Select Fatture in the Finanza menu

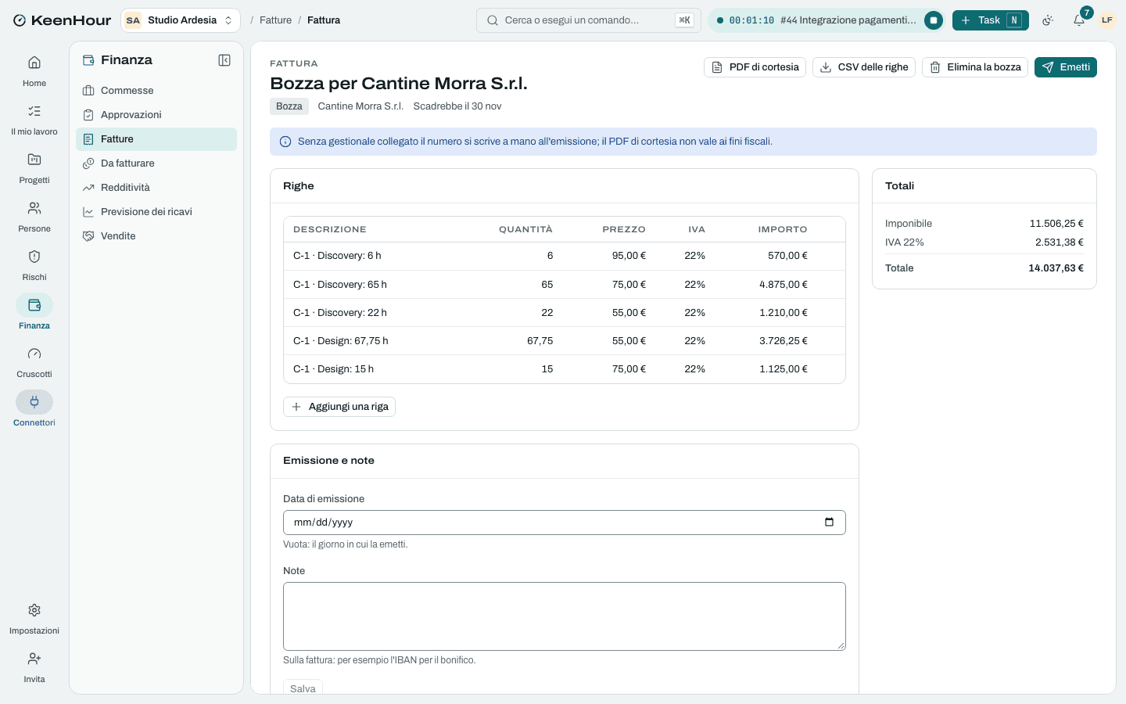click(x=156, y=139)
